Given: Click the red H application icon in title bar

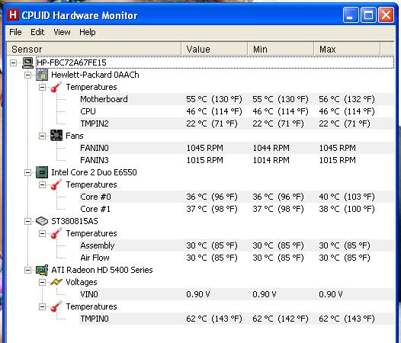Looking at the screenshot, I should coord(13,14).
